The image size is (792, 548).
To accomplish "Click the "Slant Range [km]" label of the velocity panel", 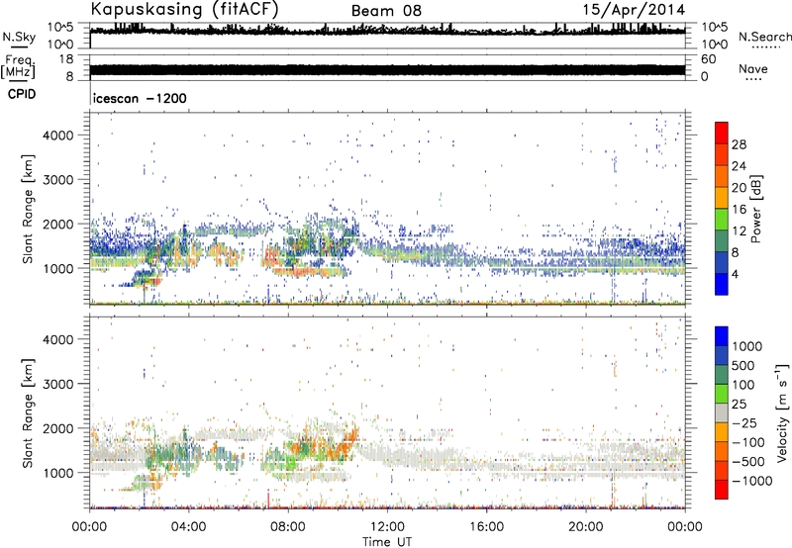I will pyautogui.click(x=29, y=412).
